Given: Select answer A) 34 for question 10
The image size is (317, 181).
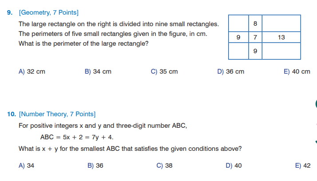Looking at the screenshot, I should pos(26,165).
